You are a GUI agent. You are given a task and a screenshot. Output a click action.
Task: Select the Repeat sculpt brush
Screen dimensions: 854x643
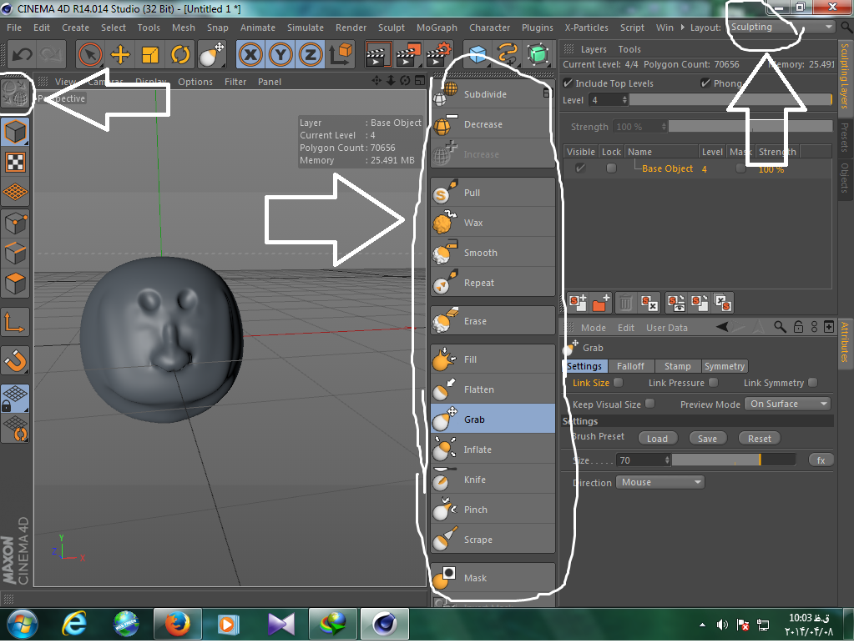point(493,283)
